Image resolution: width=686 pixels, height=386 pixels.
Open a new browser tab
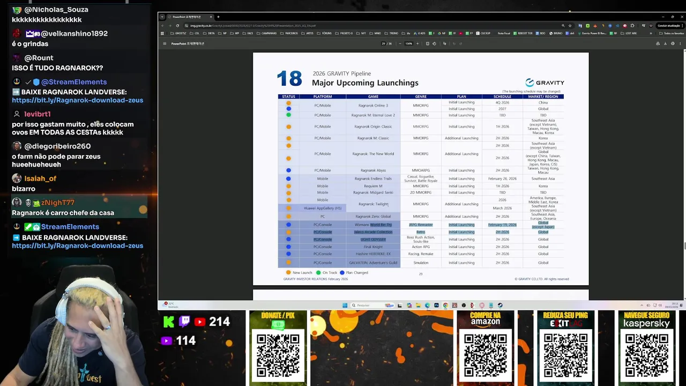(218, 17)
